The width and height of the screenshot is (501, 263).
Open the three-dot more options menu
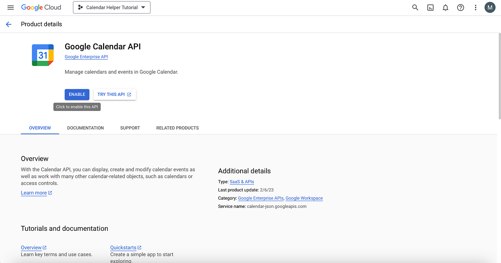[476, 8]
